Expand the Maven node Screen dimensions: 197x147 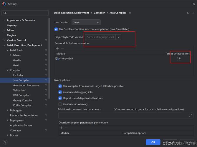11,55
